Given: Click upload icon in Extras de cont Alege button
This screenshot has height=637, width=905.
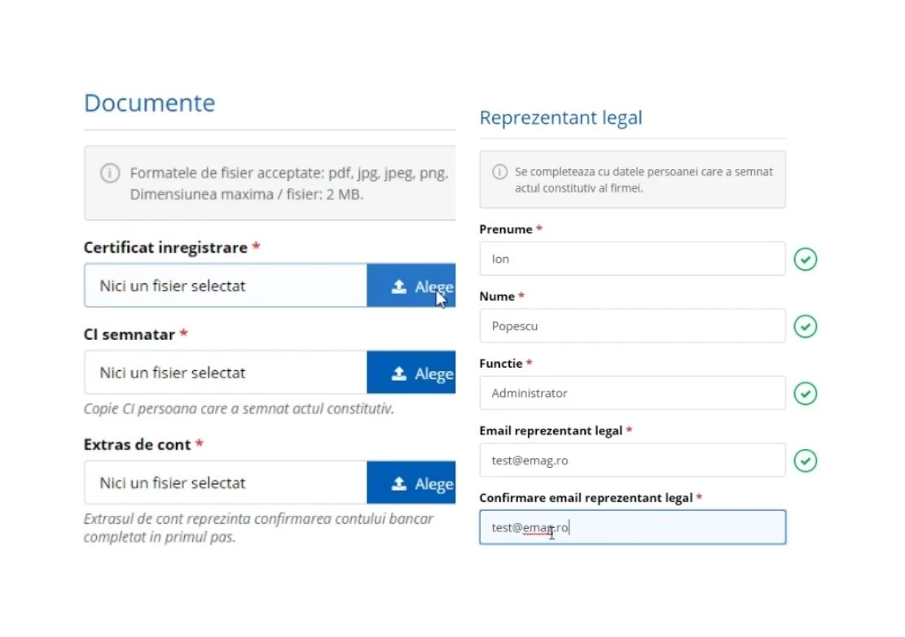Looking at the screenshot, I should 399,483.
